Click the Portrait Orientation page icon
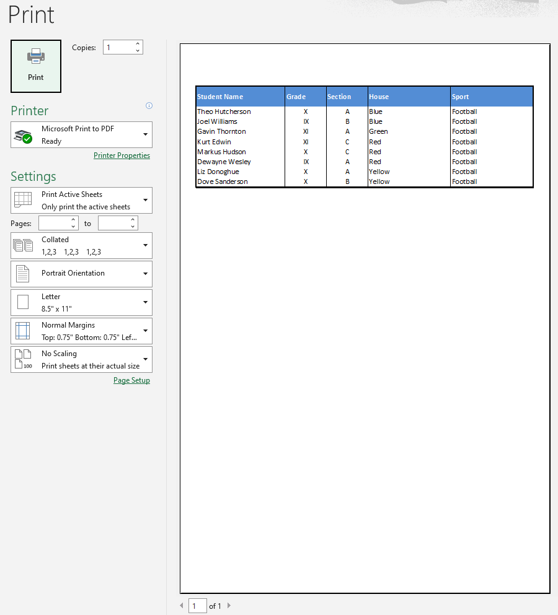The image size is (558, 615). coord(23,273)
